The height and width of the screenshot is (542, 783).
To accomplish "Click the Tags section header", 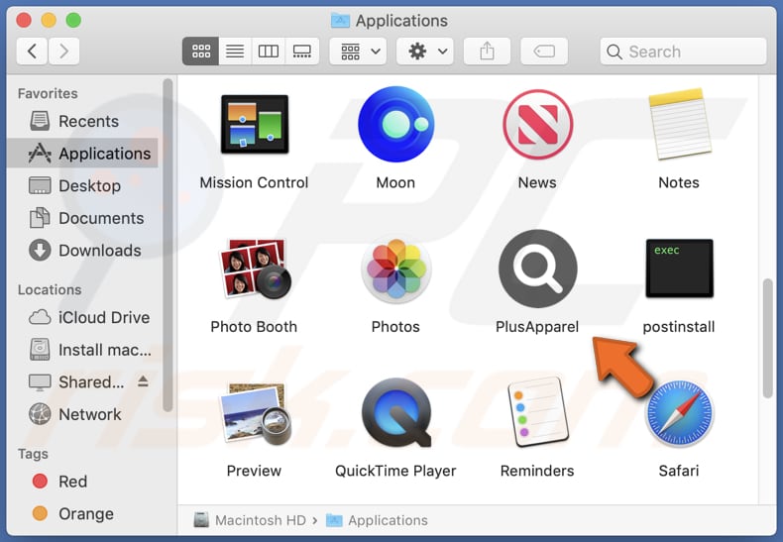I will pos(33,454).
